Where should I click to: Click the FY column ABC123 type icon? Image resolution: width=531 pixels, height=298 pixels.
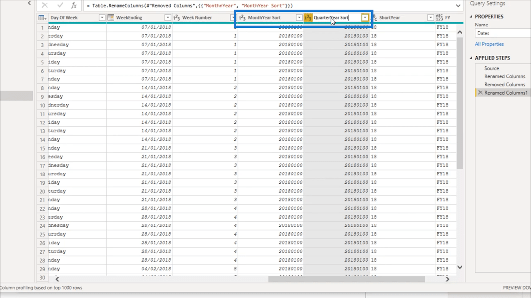click(x=439, y=18)
